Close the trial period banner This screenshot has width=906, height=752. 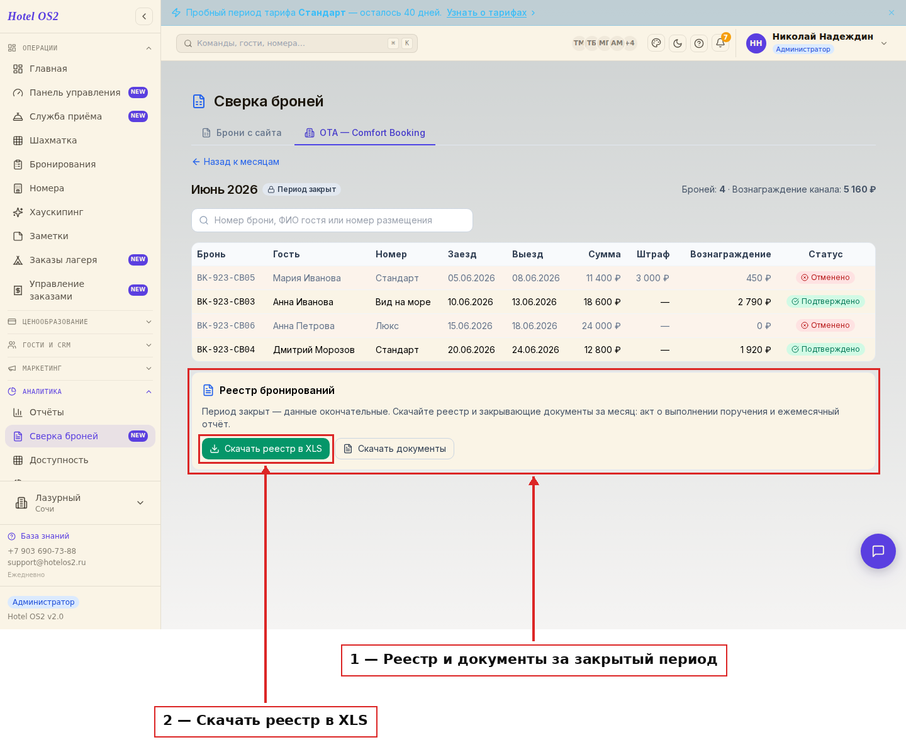892,13
